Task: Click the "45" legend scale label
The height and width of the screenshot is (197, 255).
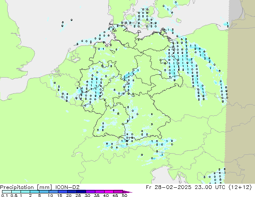Action: click(115, 195)
